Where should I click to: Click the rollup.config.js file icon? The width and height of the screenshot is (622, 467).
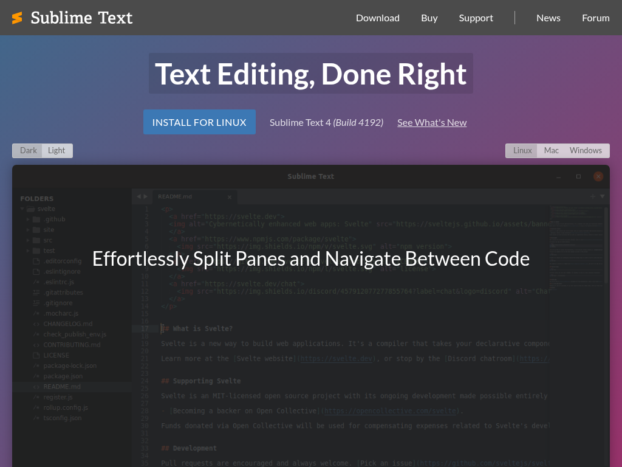tap(36, 407)
